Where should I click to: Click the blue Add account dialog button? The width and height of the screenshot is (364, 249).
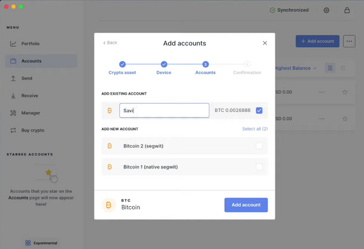tap(246, 205)
